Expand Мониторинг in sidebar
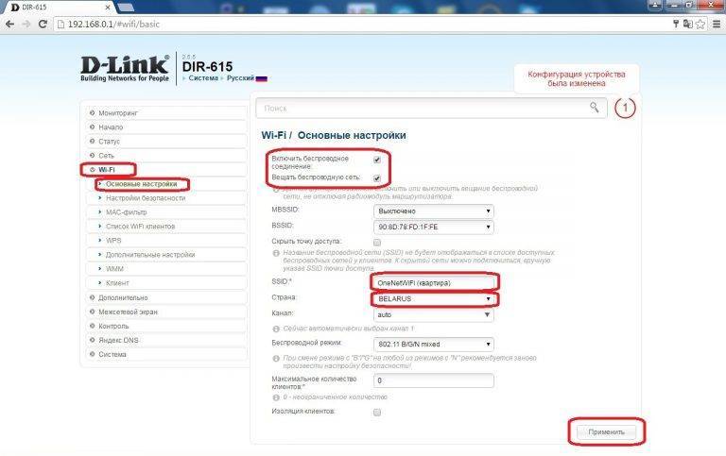The width and height of the screenshot is (726, 456). tap(165, 113)
